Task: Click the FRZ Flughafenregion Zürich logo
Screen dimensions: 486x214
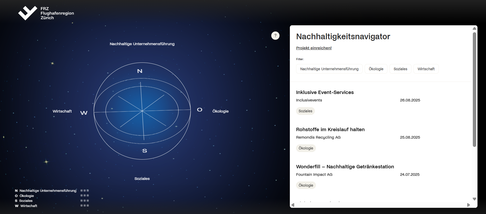Action: pyautogui.click(x=46, y=13)
